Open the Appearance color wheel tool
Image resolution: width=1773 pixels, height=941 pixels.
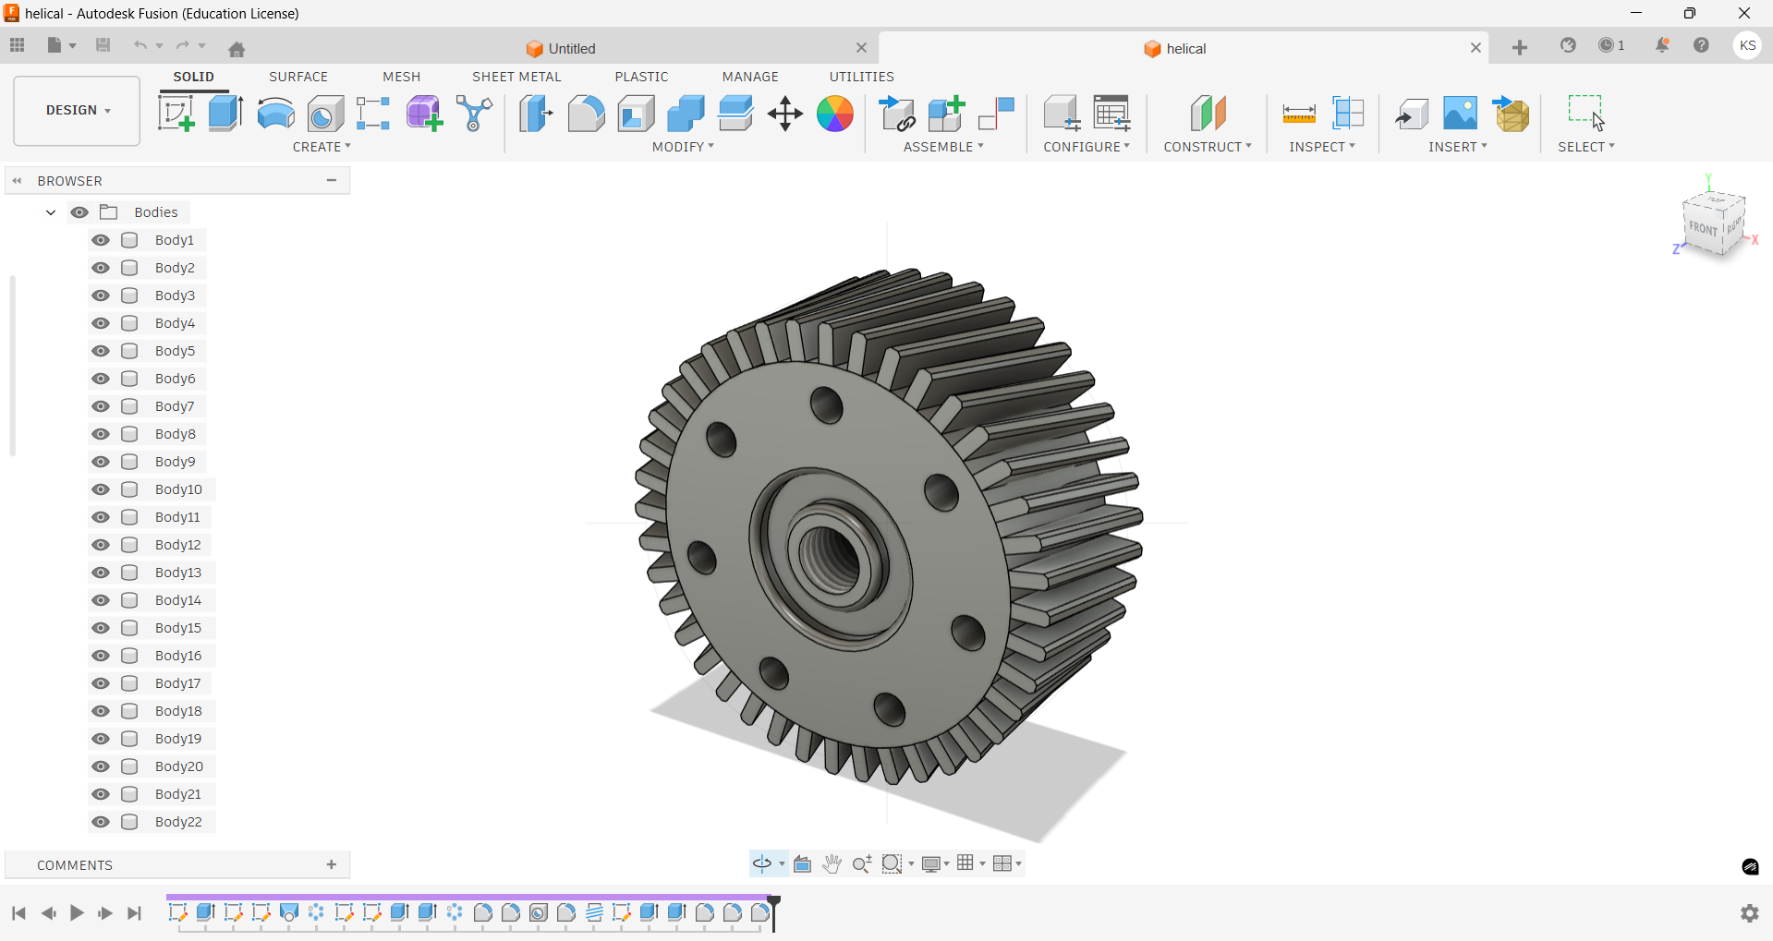click(835, 114)
